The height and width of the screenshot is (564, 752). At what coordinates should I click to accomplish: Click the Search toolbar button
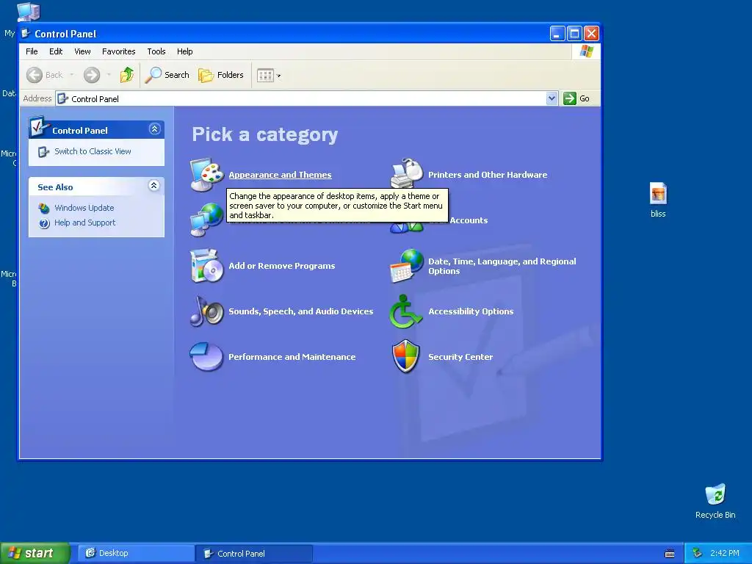[167, 75]
